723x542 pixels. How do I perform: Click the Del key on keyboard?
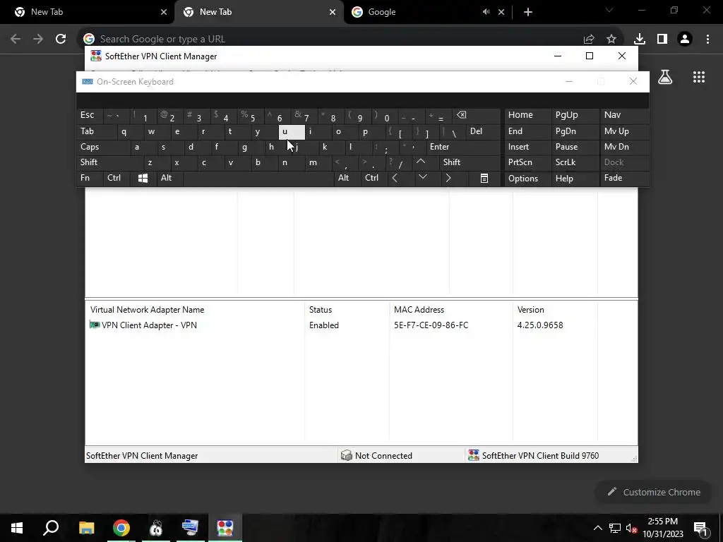pos(482,132)
